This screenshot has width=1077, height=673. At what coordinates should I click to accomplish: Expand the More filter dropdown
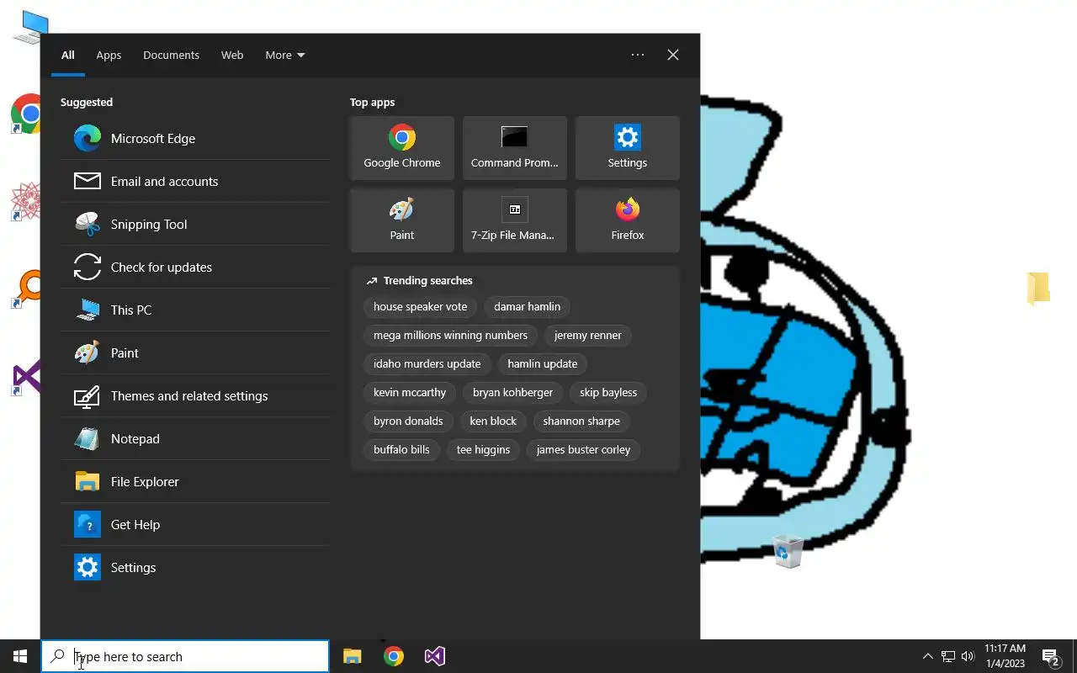[285, 55]
